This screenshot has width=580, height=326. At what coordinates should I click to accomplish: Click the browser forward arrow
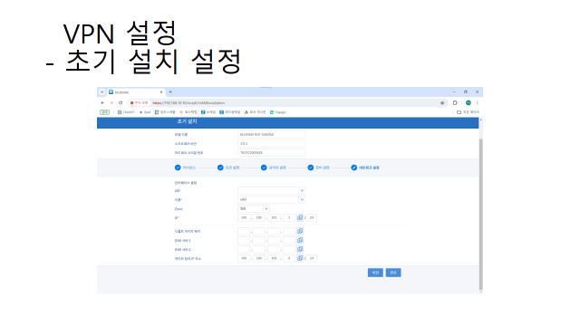(x=111, y=102)
